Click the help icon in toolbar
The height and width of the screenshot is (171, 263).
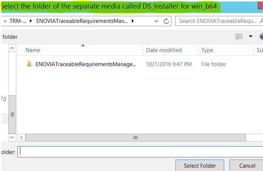point(261,37)
